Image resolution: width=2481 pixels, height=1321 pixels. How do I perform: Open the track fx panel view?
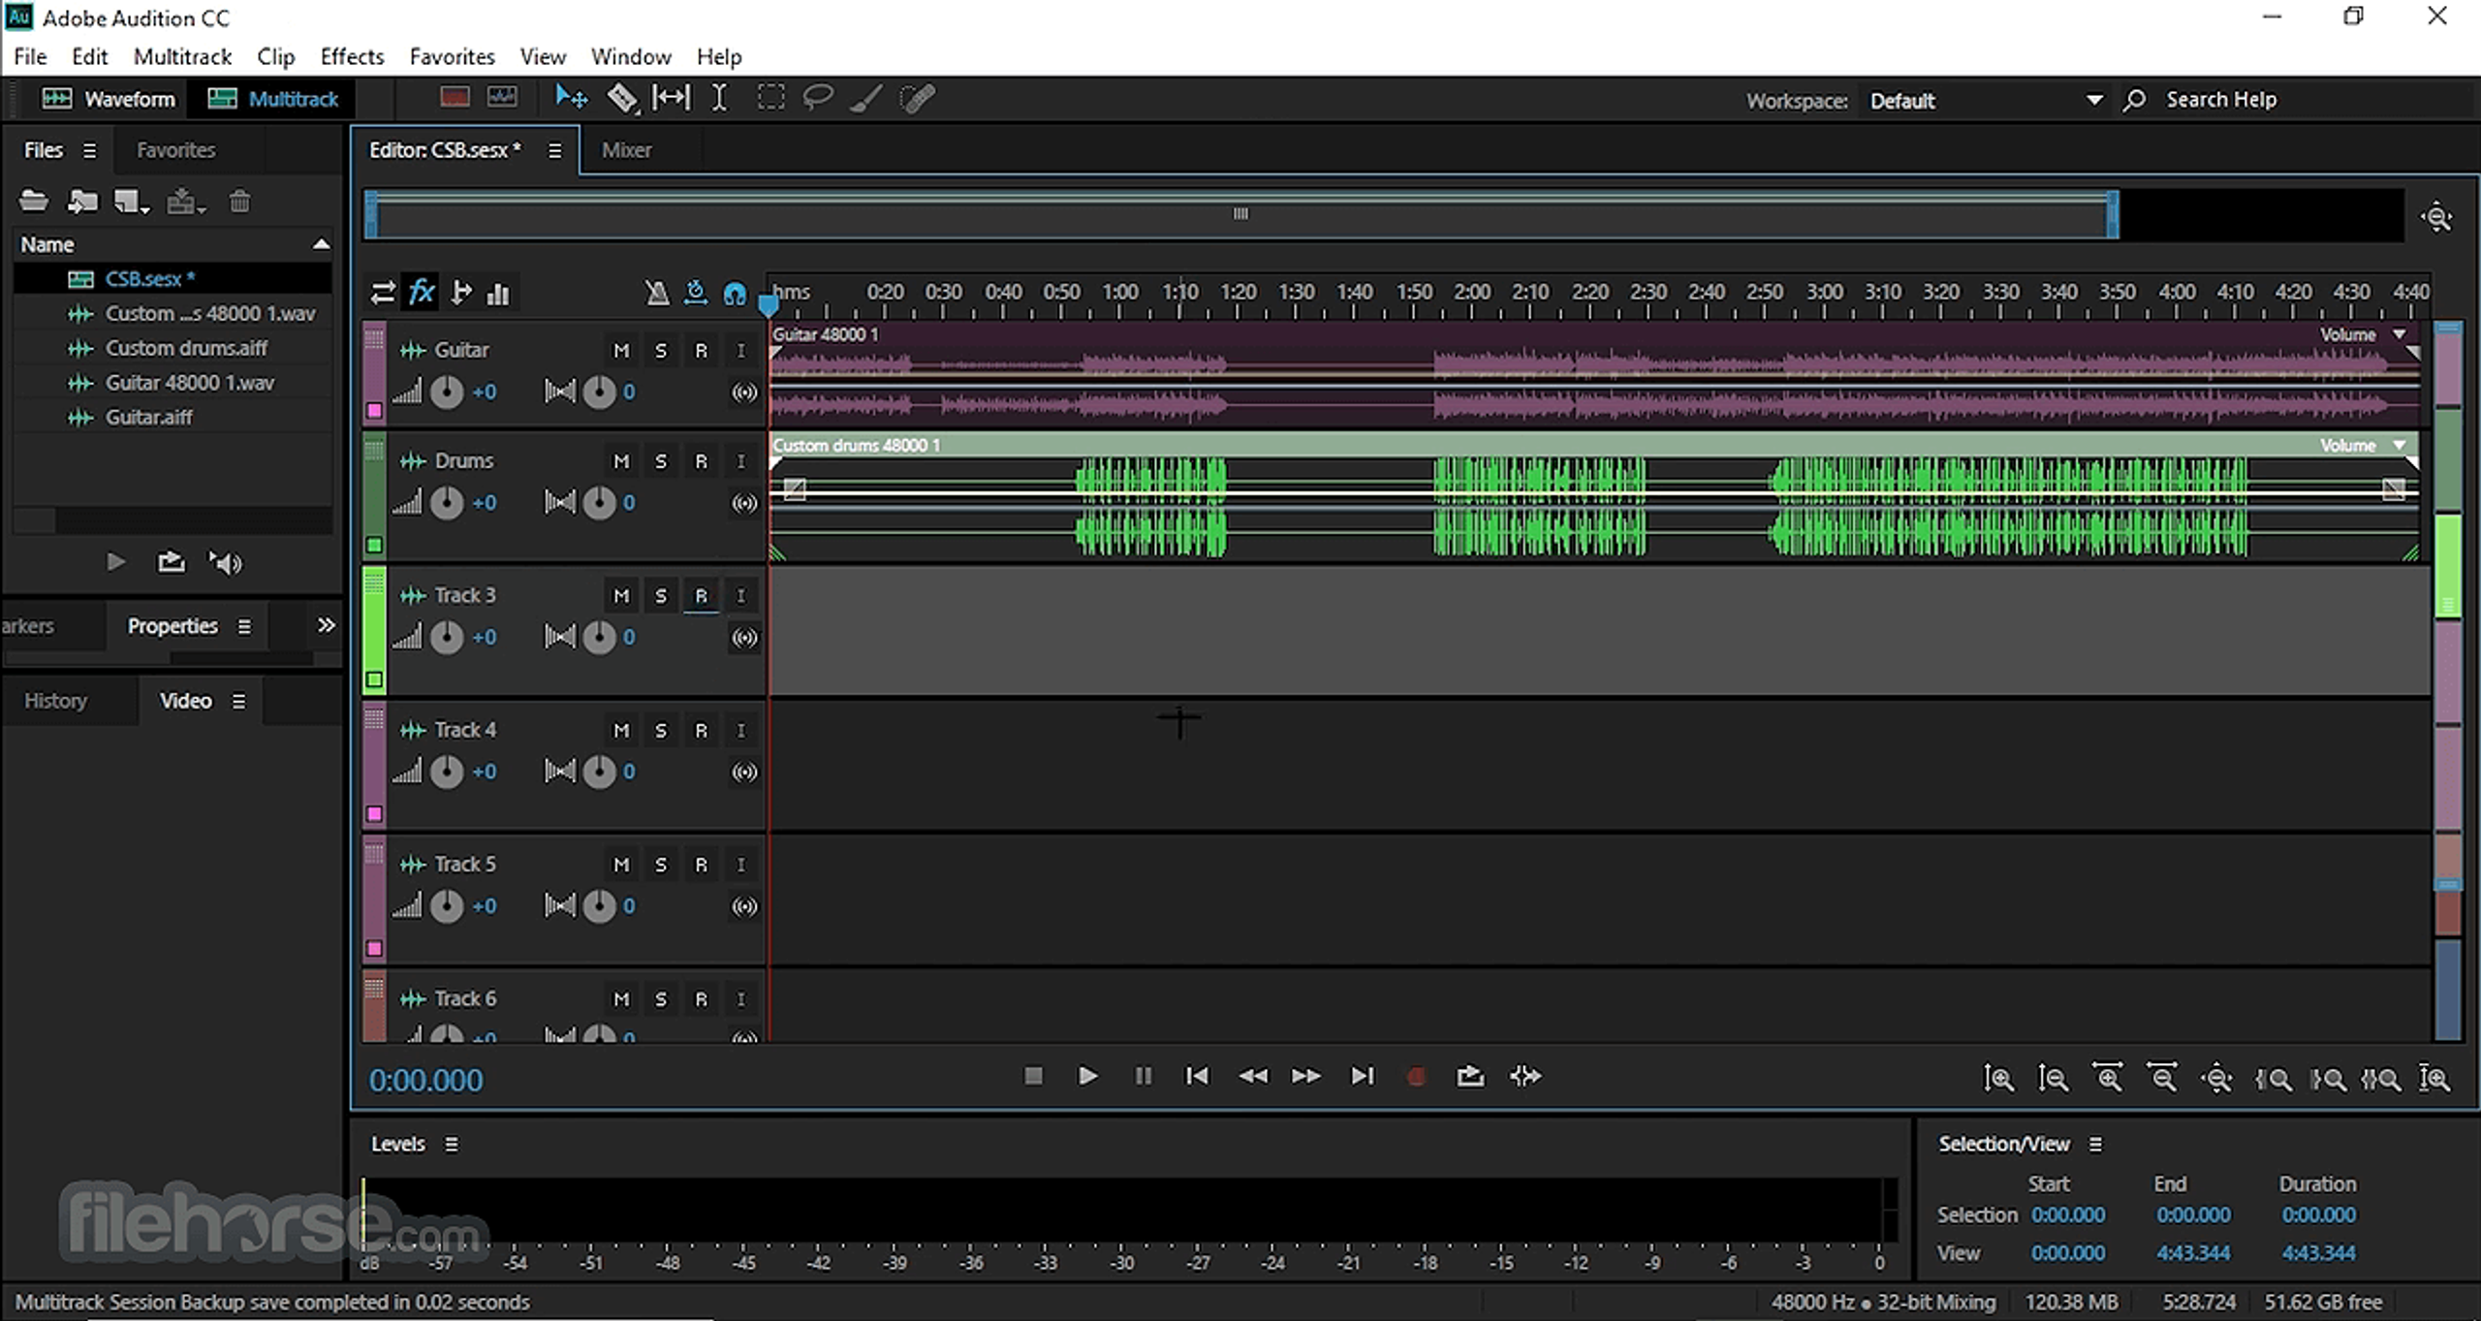[421, 292]
